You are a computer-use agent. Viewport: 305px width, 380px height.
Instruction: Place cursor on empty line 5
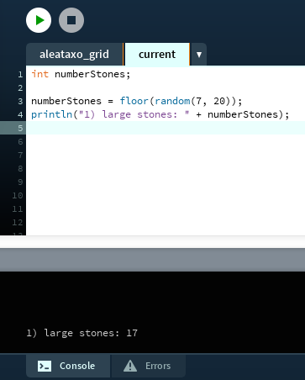[166, 128]
